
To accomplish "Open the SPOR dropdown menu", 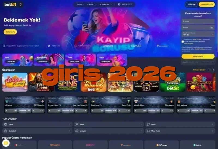I will [80, 4].
